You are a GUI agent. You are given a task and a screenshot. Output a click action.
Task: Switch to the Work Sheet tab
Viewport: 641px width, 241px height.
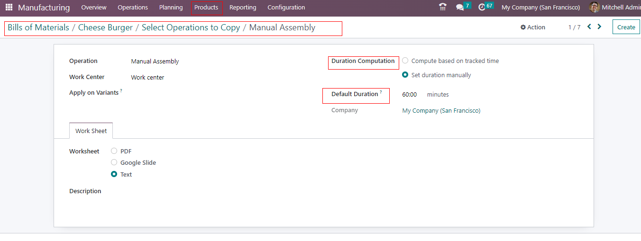point(91,131)
